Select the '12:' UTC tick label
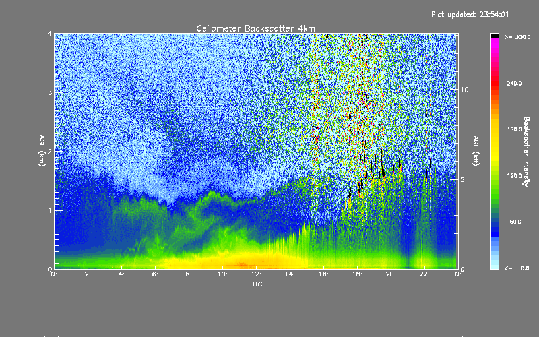Image resolution: width=539 pixels, height=337 pixels. click(x=256, y=274)
